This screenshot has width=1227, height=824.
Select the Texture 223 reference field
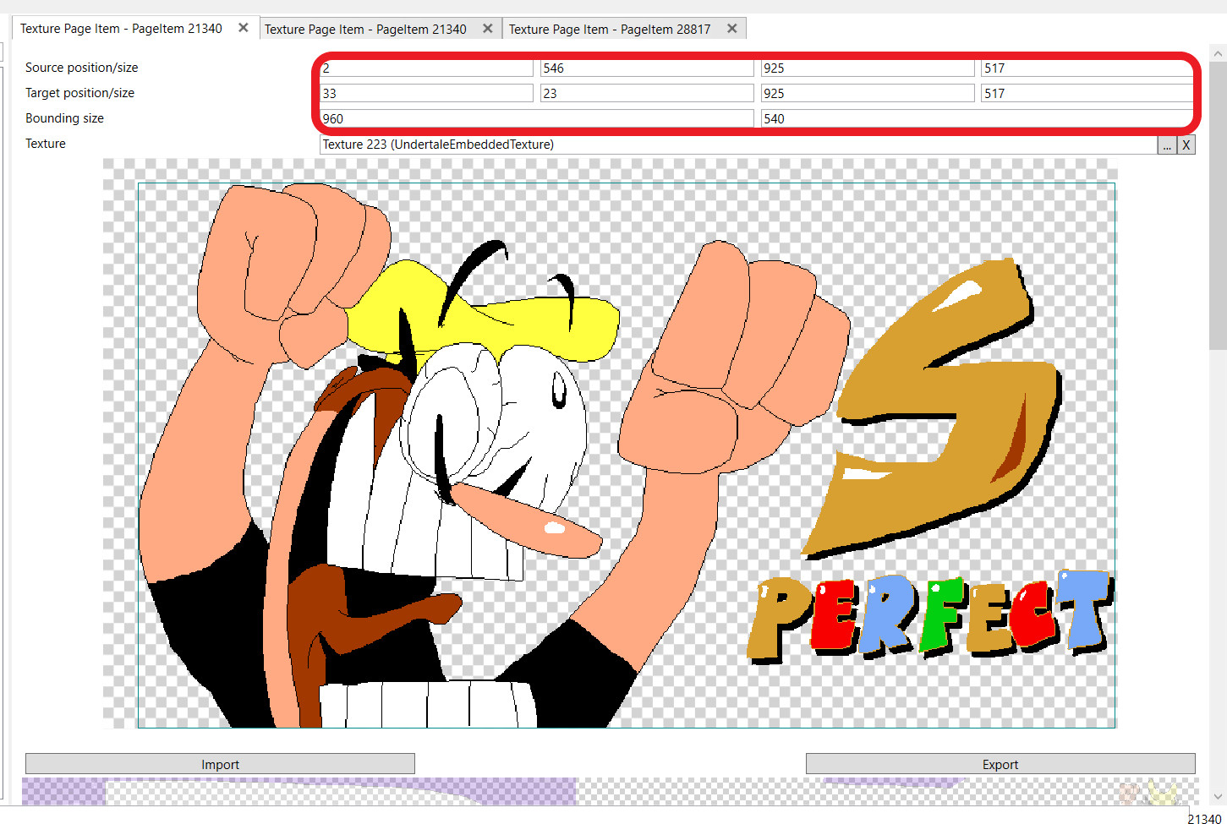(737, 145)
